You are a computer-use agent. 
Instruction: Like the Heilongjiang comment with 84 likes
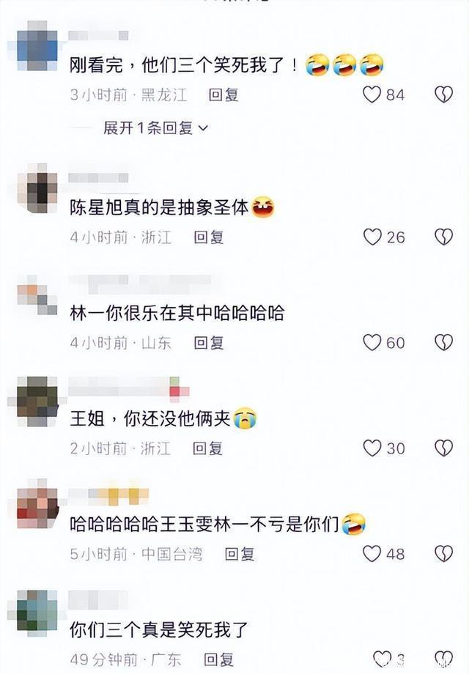[x=372, y=95]
